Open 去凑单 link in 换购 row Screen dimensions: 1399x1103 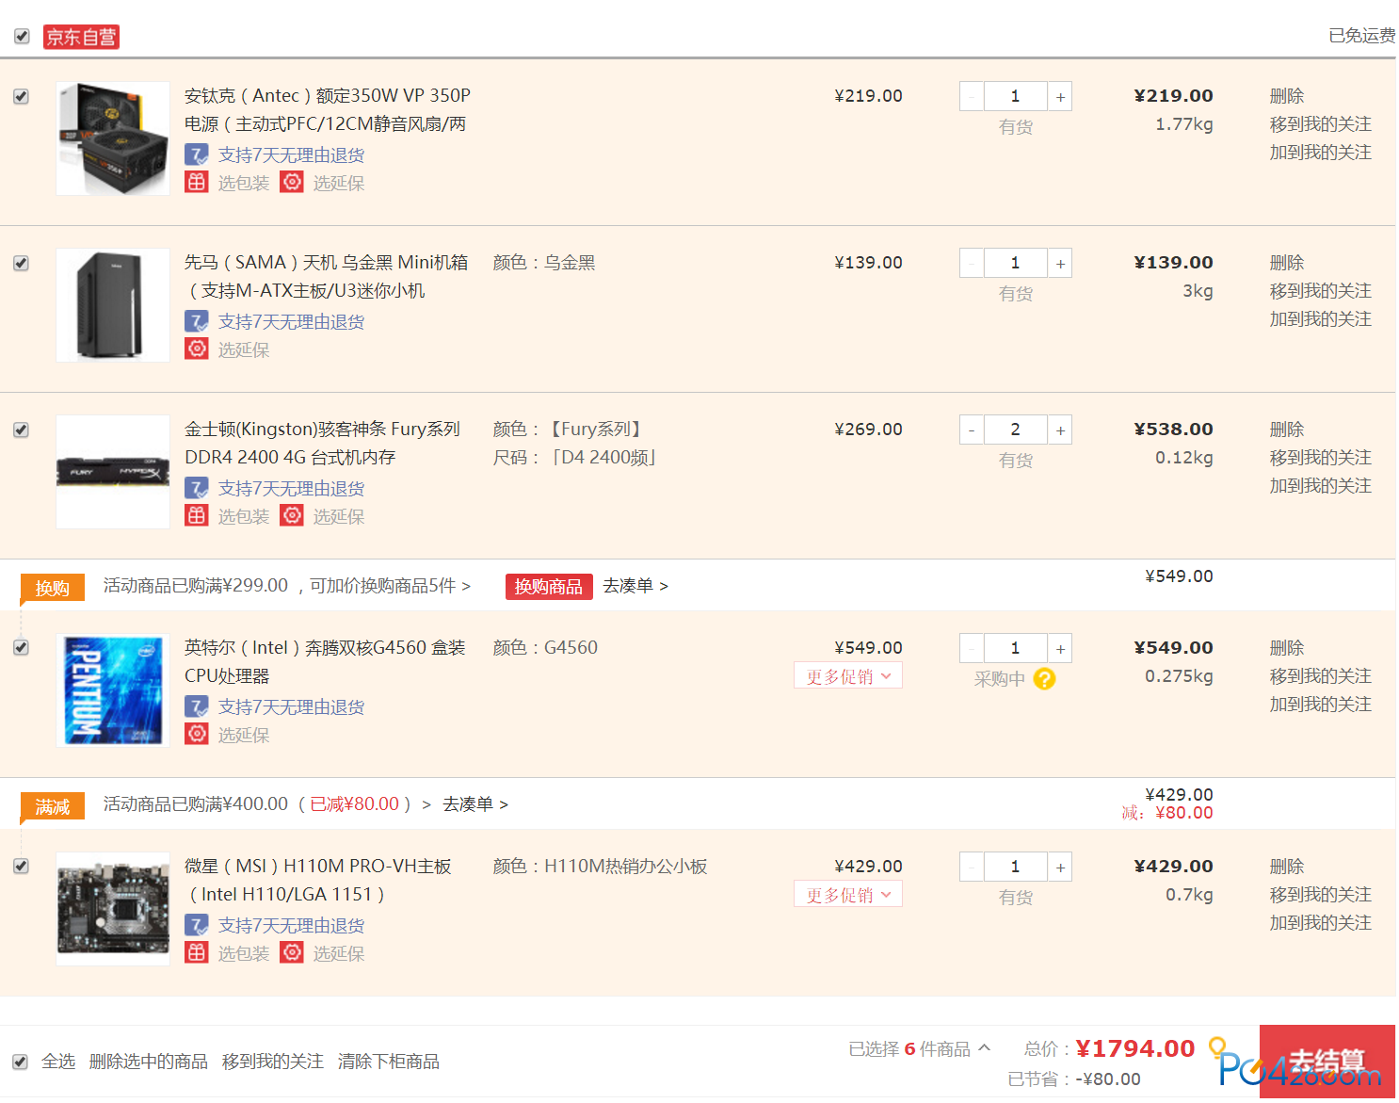(635, 586)
